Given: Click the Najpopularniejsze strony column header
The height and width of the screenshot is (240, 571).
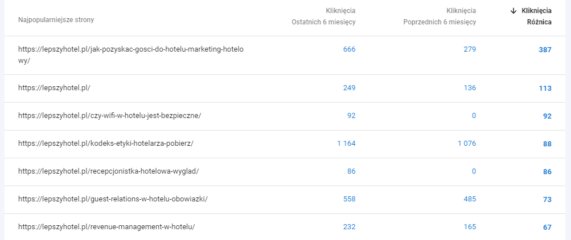Looking at the screenshot, I should tap(56, 20).
